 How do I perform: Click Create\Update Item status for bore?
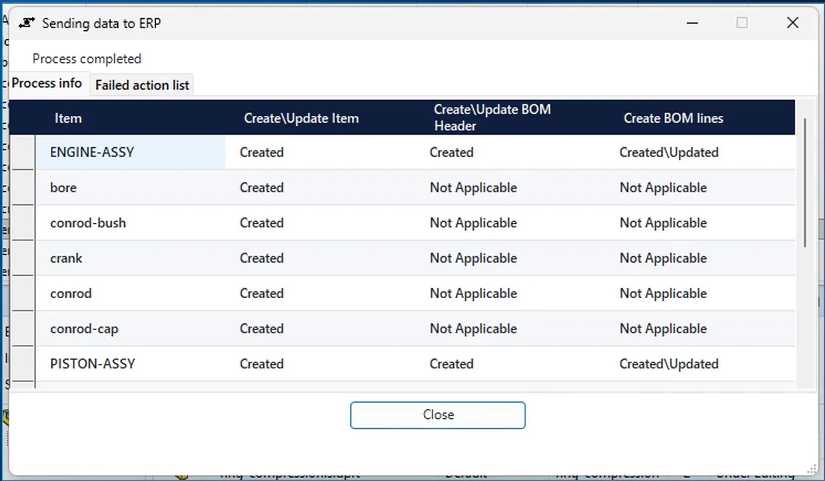261,187
